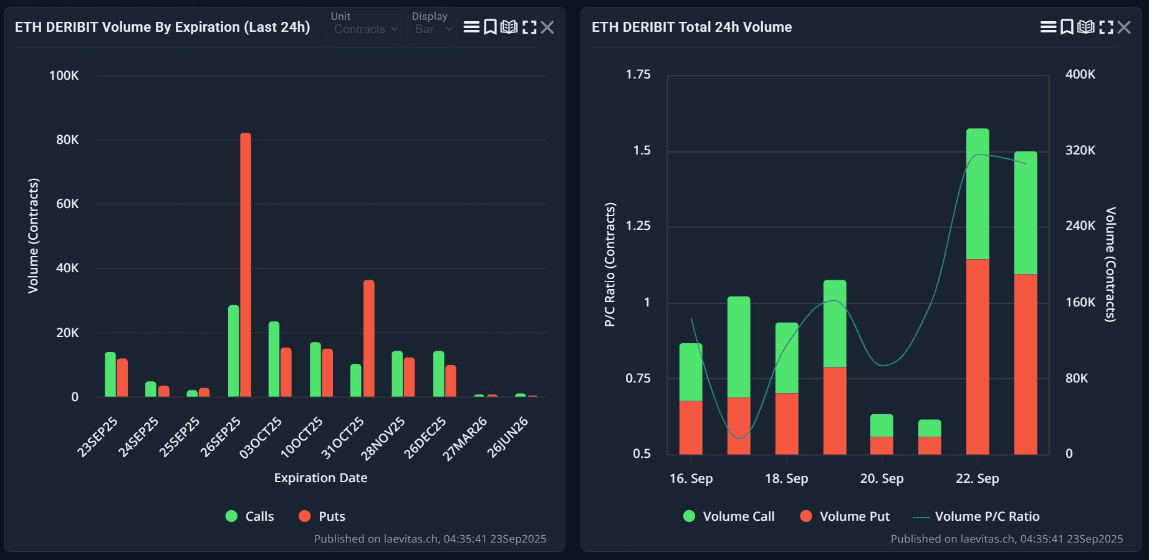
Task: Click the 26JUN26 expiration axis label
Action: 507,437
